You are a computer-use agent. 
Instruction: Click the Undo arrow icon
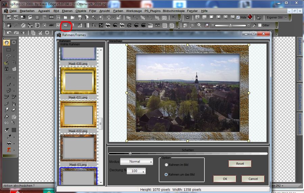(8, 33)
